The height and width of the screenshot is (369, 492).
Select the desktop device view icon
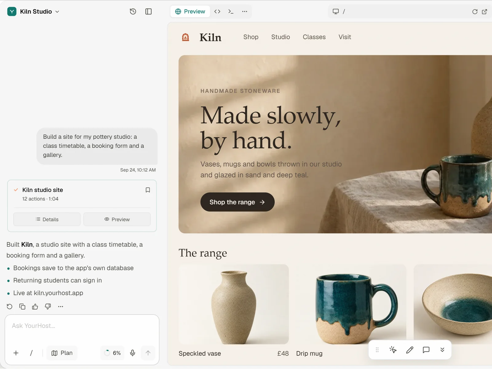pos(335,11)
